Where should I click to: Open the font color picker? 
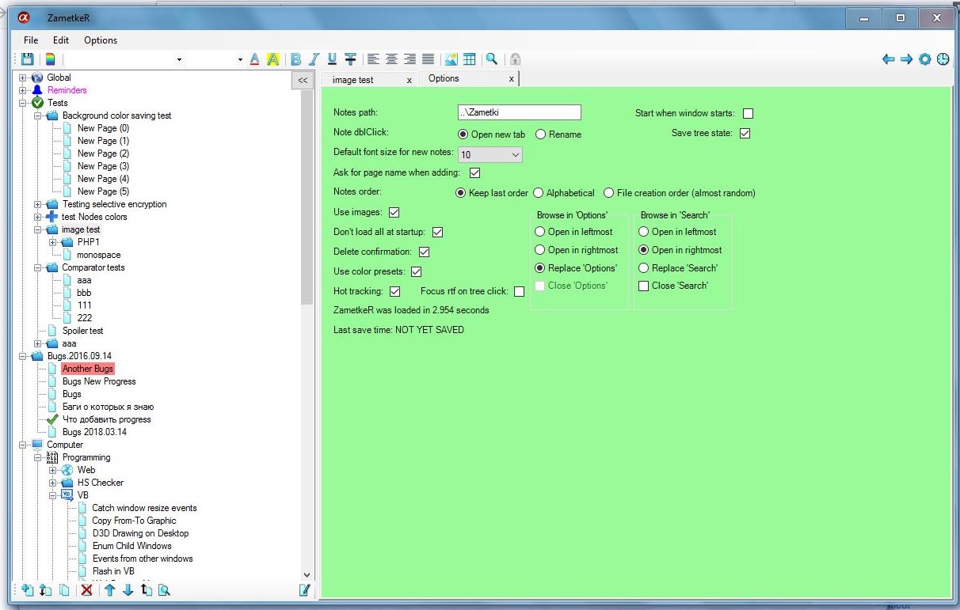point(254,59)
